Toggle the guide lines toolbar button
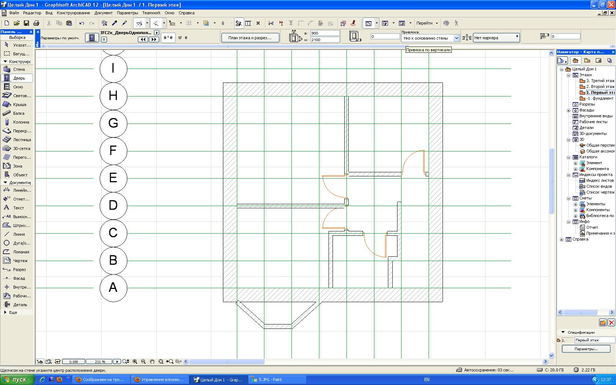 [139, 23]
